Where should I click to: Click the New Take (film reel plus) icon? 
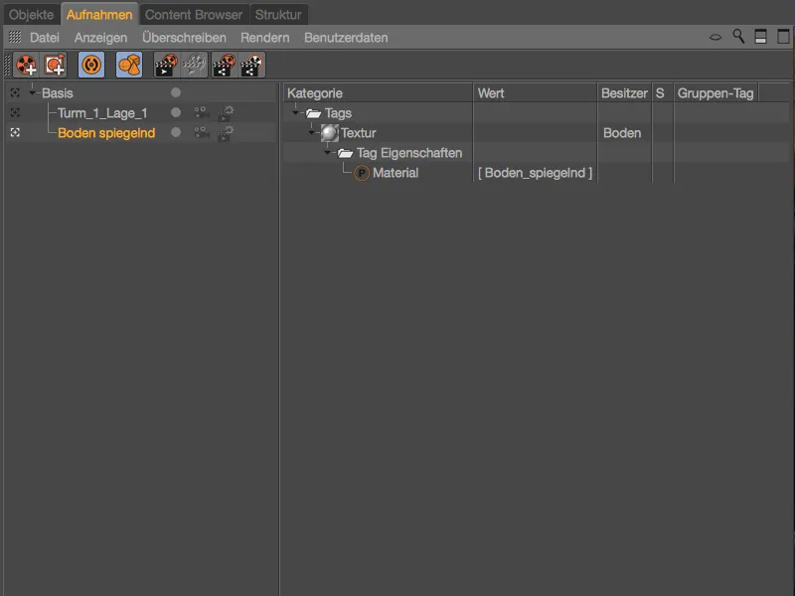point(27,65)
